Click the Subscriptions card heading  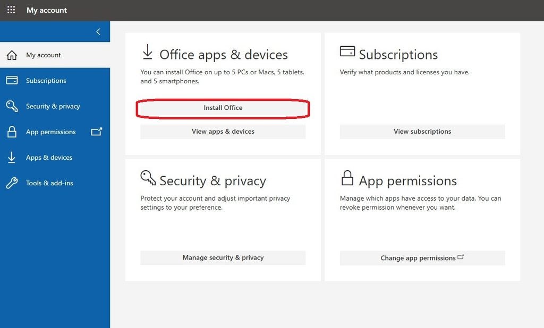tap(398, 55)
